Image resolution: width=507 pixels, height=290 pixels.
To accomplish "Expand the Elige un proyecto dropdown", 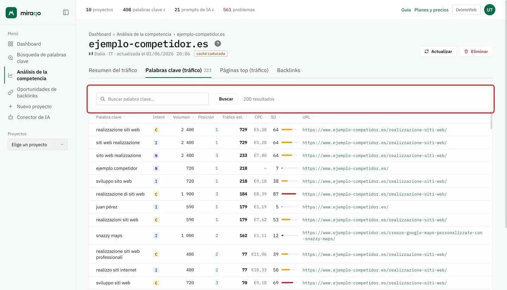I will coord(38,144).
